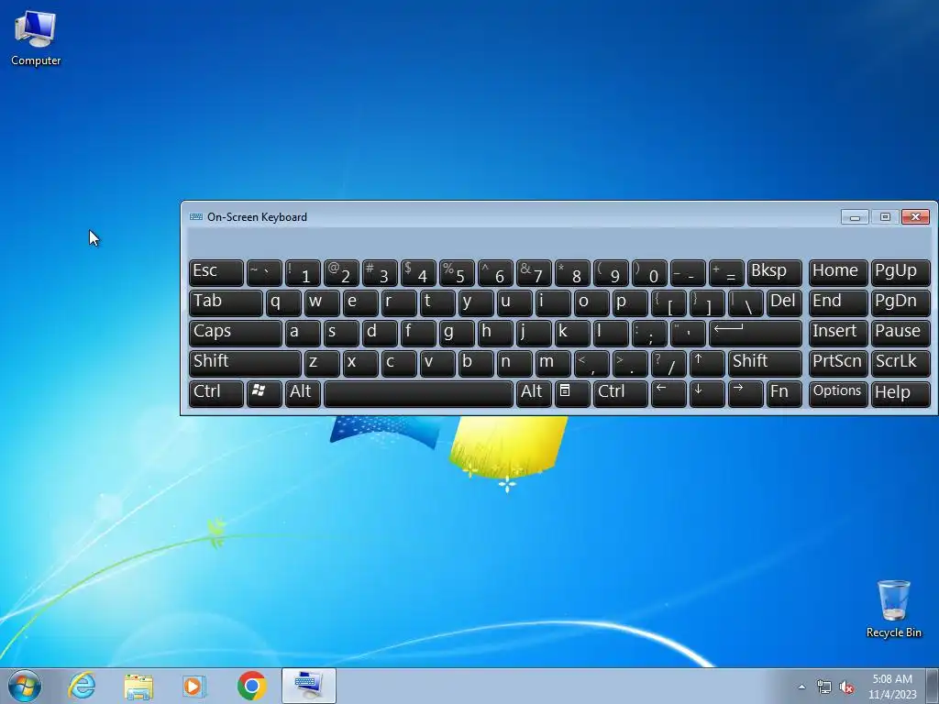Screen dimensions: 939x704
Task: Click the a key
Action: [303, 333]
